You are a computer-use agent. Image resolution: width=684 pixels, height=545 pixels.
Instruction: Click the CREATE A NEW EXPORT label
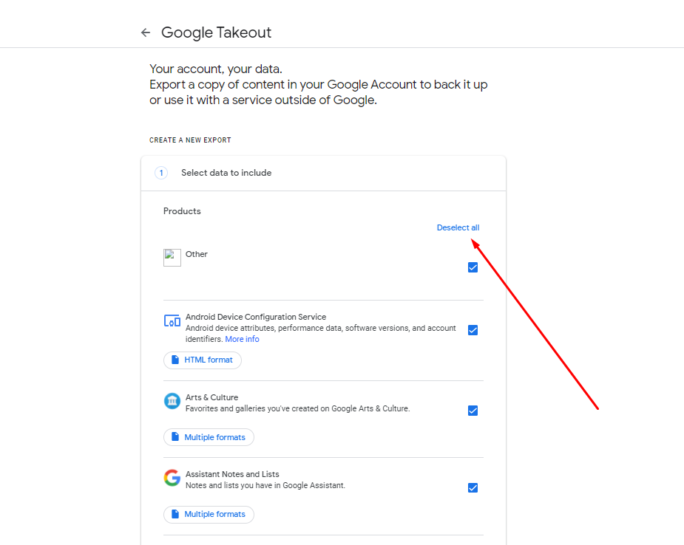[190, 140]
